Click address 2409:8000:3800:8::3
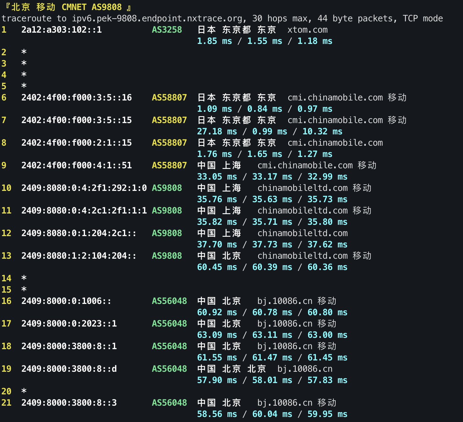463x422 pixels. [69, 403]
